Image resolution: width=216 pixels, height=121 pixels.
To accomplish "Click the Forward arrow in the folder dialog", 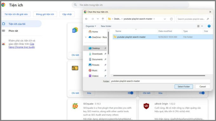I will [x=92, y=19].
